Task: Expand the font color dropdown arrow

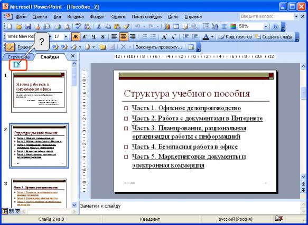Action: click(212, 37)
